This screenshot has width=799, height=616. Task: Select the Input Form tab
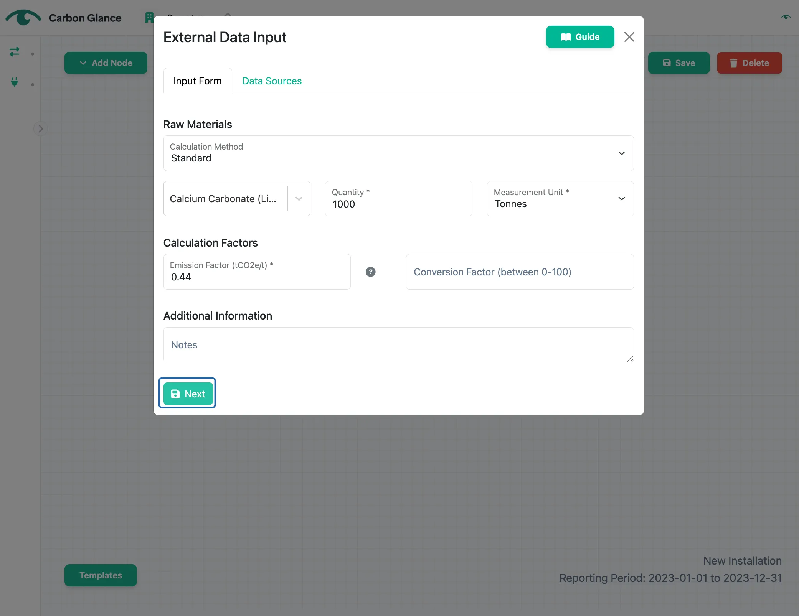198,81
